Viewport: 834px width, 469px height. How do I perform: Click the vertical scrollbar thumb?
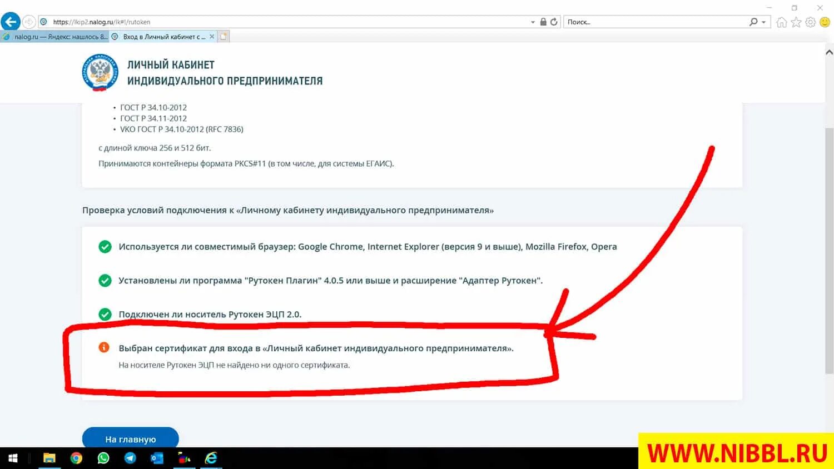coord(829,250)
